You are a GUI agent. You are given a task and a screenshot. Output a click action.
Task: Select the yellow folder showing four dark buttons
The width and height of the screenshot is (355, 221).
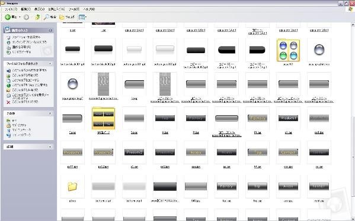click(103, 118)
